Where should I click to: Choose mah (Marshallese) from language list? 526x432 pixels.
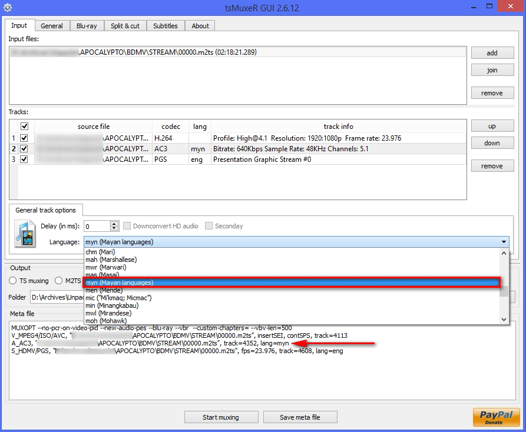point(291,260)
